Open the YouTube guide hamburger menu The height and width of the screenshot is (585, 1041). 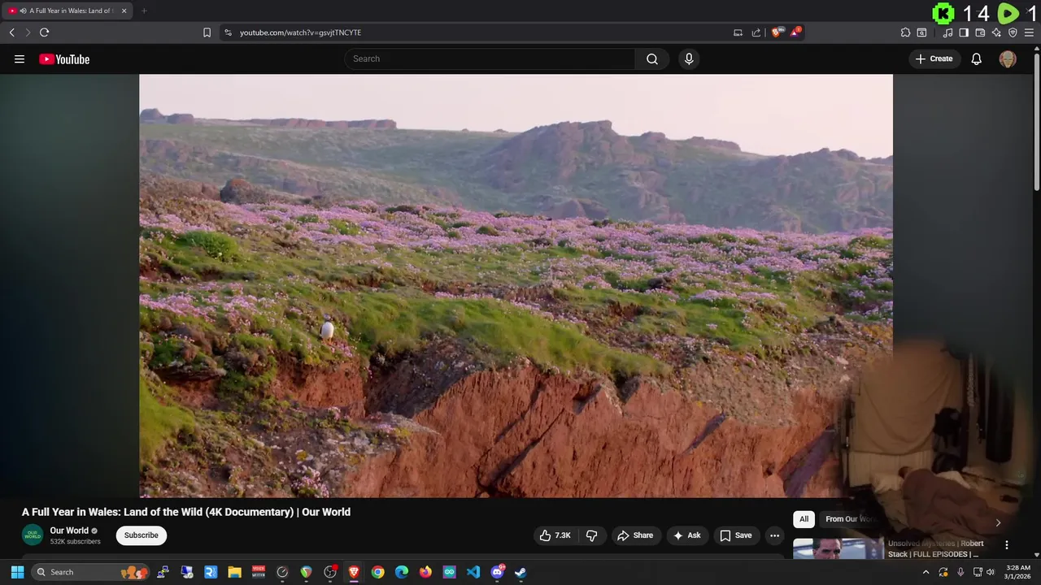coord(20,58)
